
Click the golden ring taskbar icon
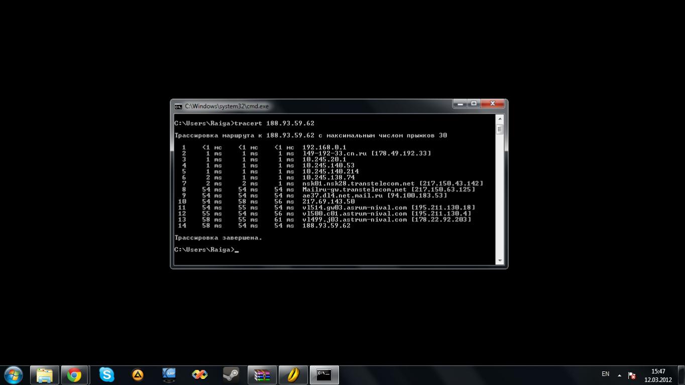[x=293, y=375]
